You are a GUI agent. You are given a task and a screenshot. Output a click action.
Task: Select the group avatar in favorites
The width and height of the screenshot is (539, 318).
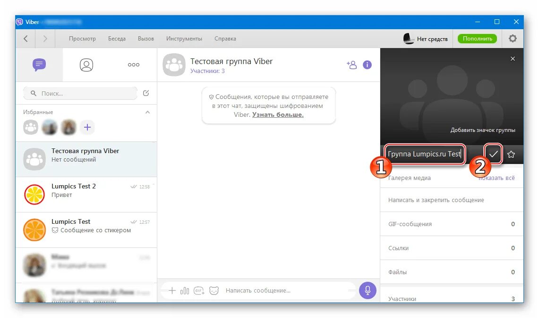click(31, 127)
